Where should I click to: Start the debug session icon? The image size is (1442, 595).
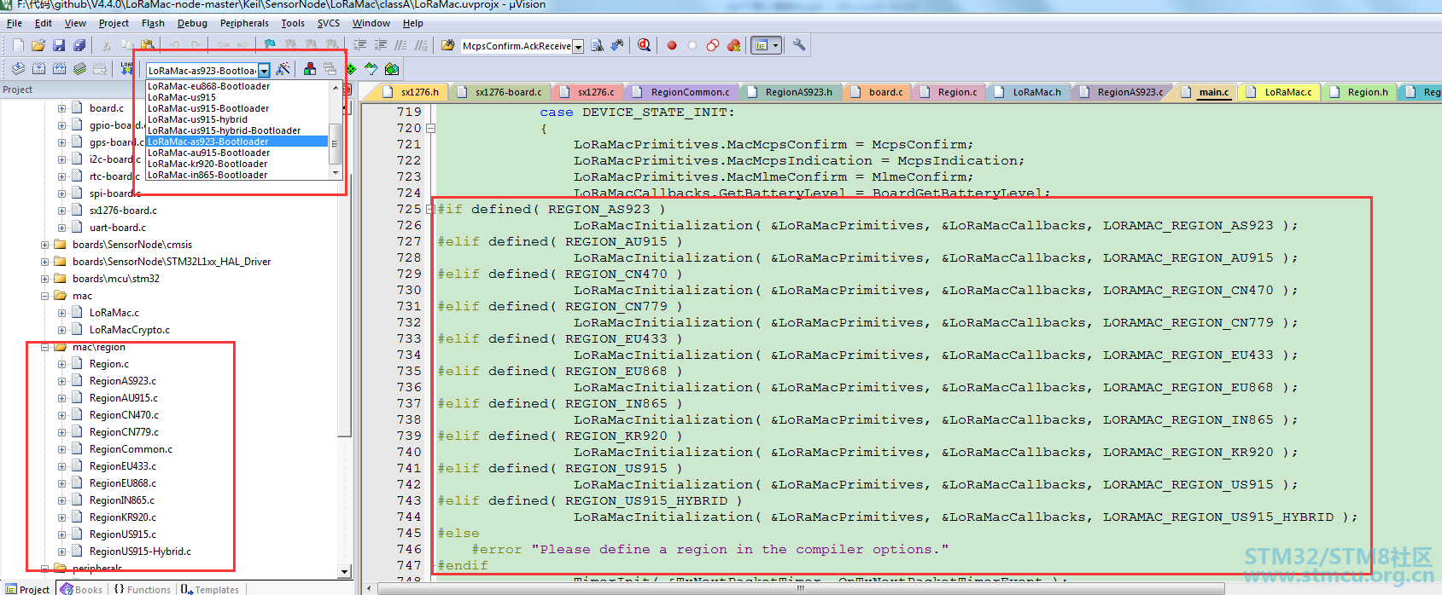[644, 45]
